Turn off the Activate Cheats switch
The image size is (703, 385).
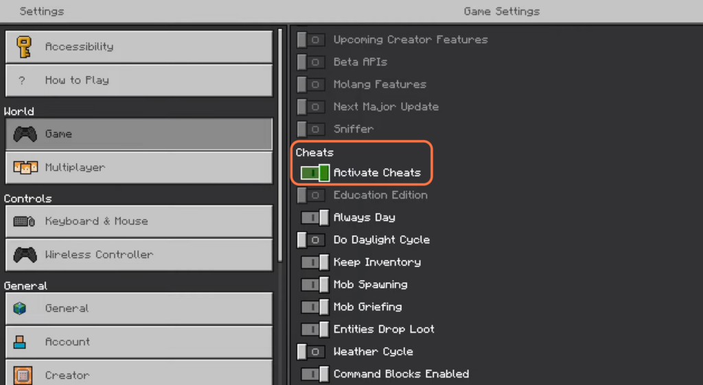tap(315, 172)
